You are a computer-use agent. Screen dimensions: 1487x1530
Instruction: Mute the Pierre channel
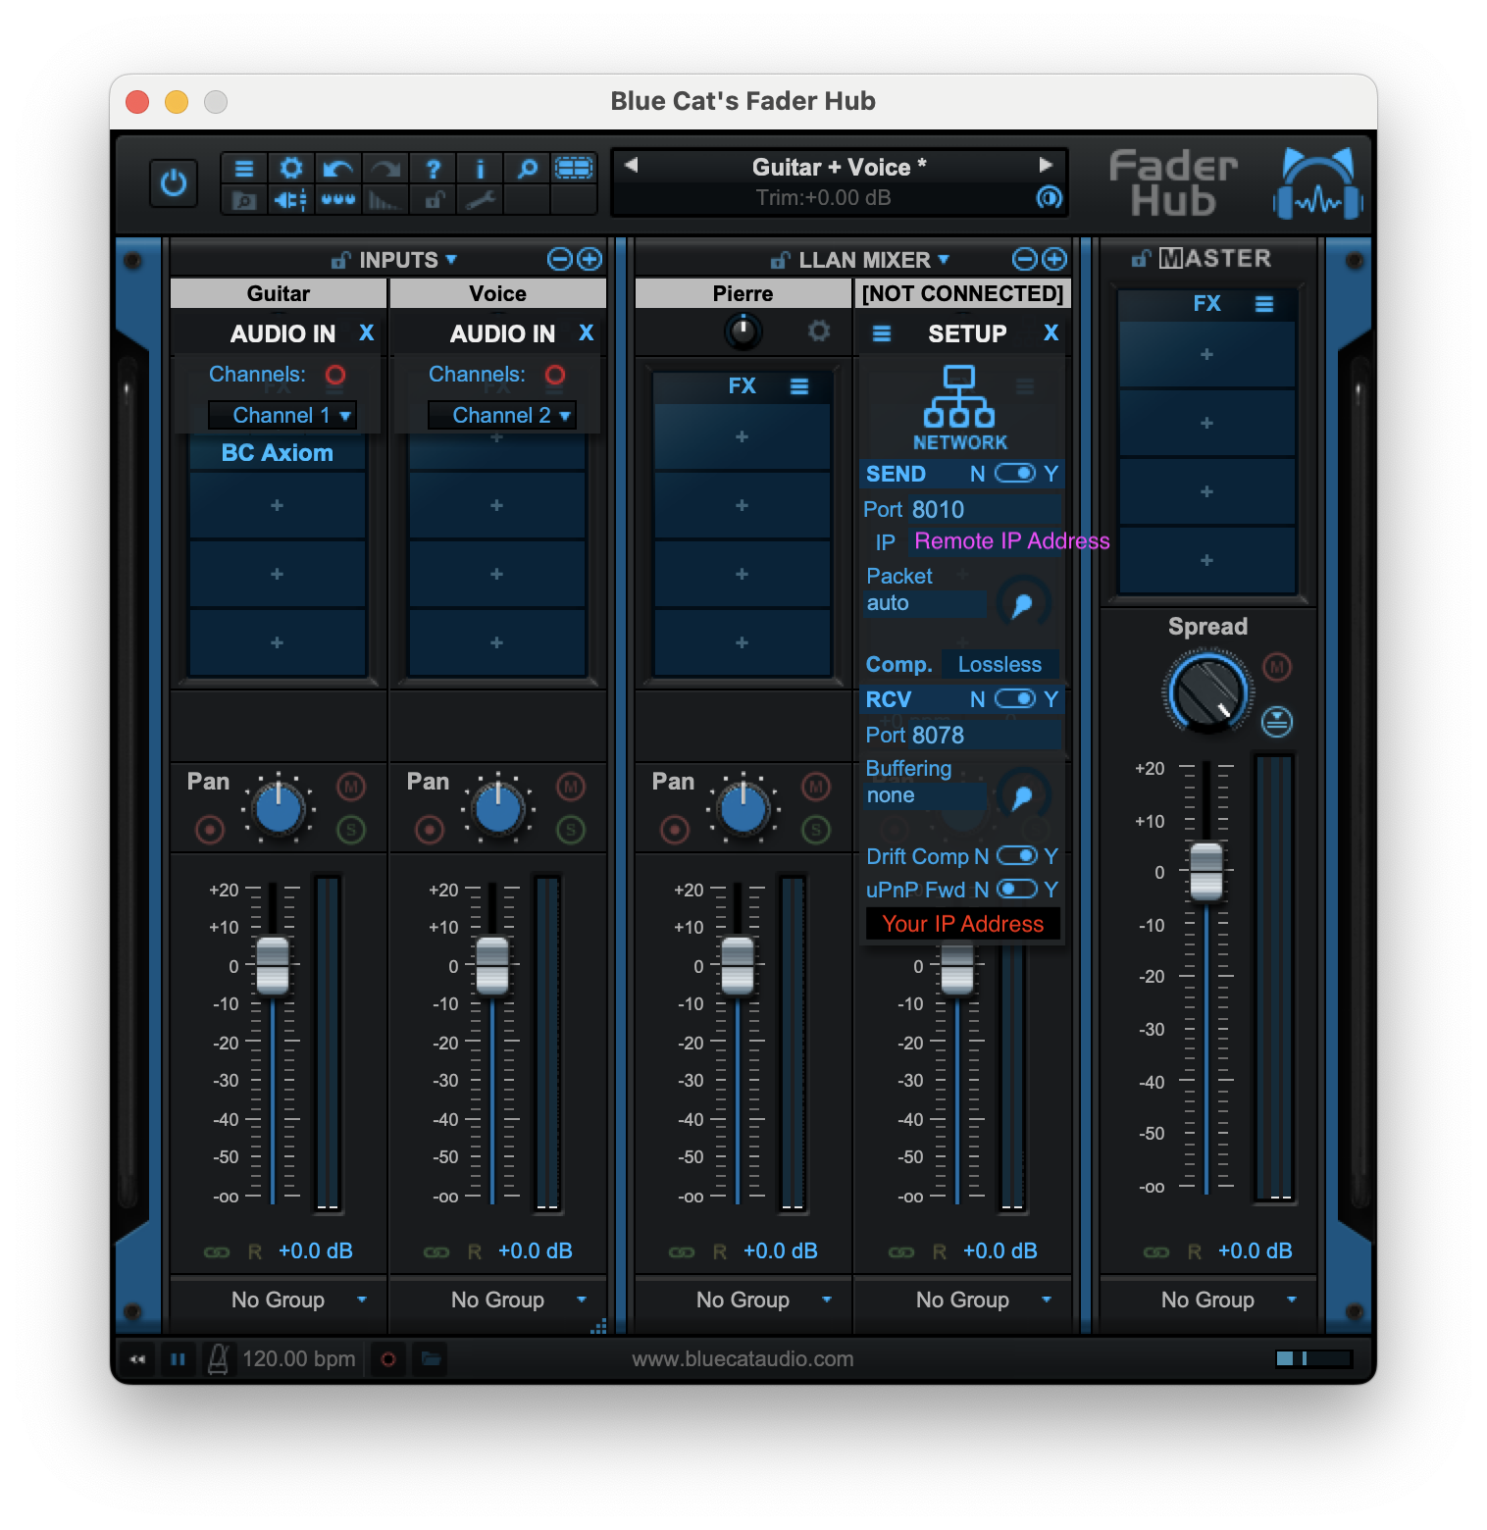click(x=816, y=786)
